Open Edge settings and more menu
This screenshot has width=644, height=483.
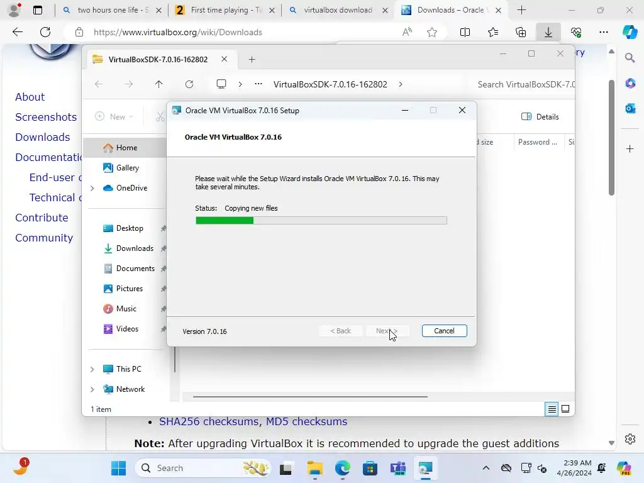tap(603, 32)
